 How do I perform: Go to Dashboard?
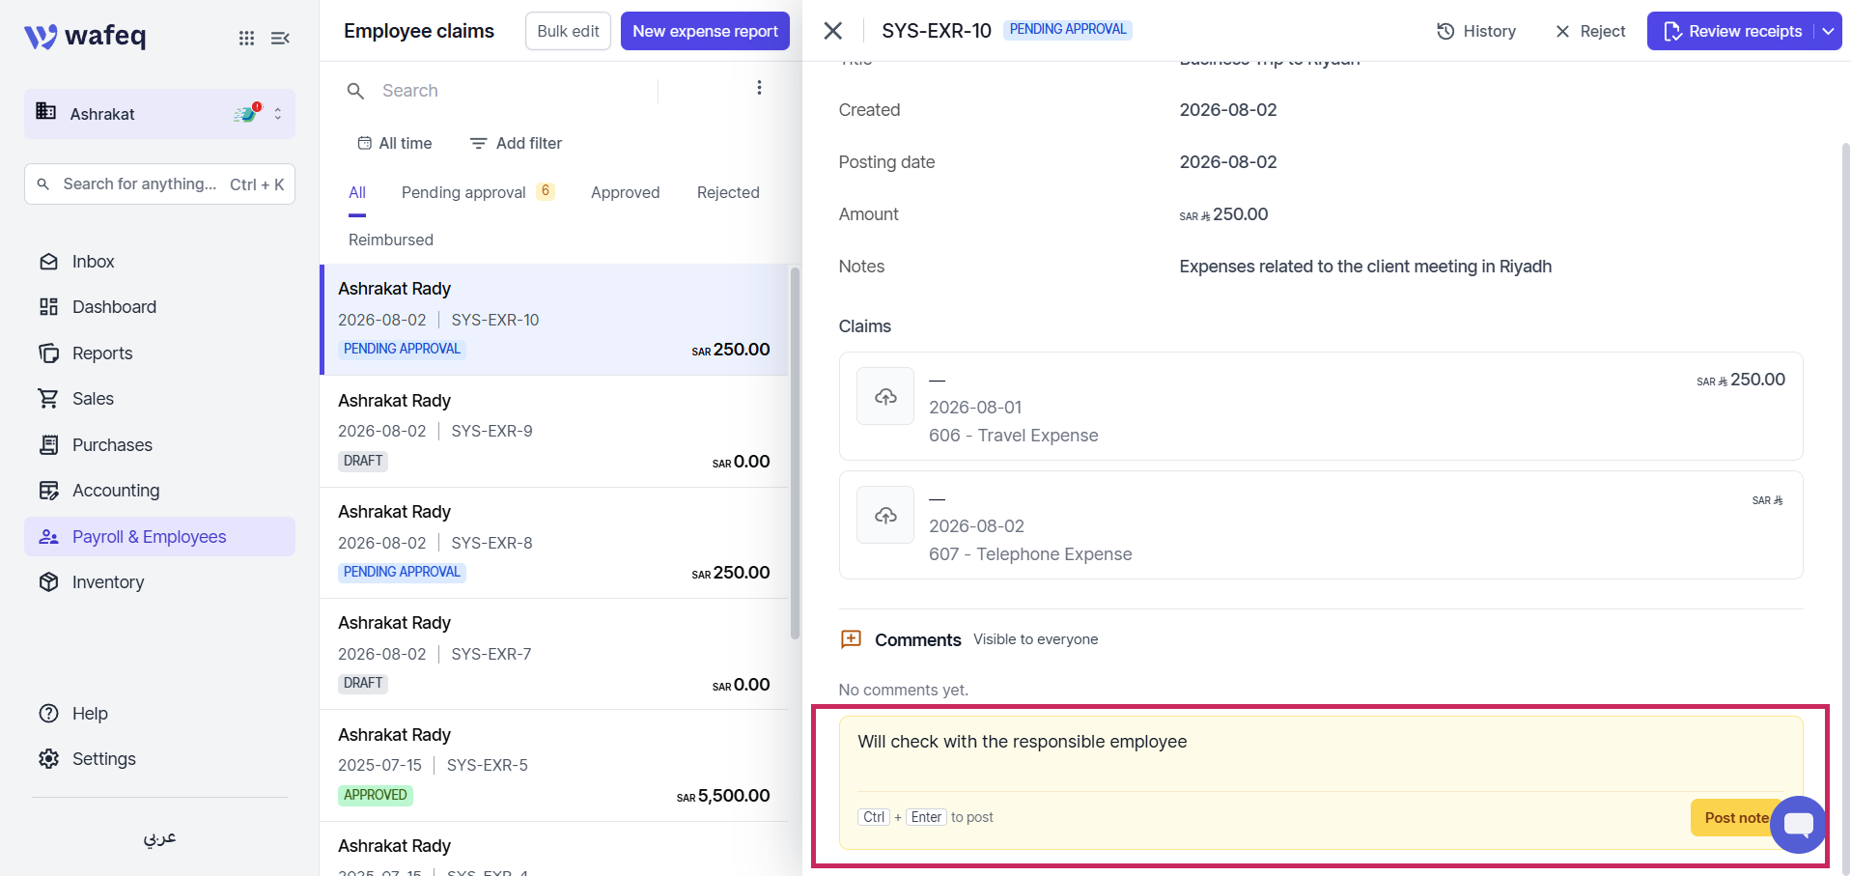tap(114, 307)
